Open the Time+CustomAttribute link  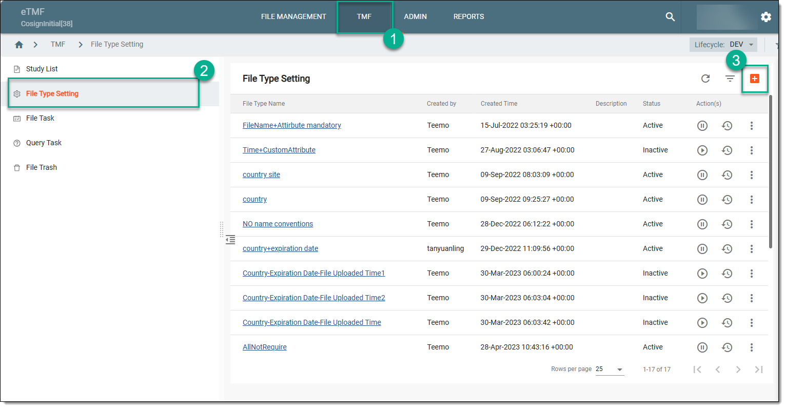tap(279, 150)
